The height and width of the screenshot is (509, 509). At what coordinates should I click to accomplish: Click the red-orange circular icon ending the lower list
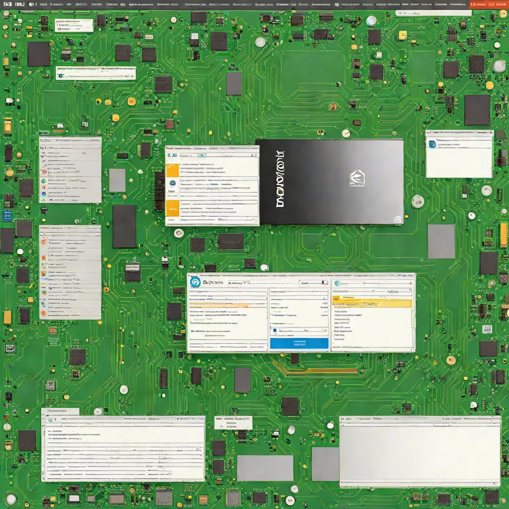43,313
